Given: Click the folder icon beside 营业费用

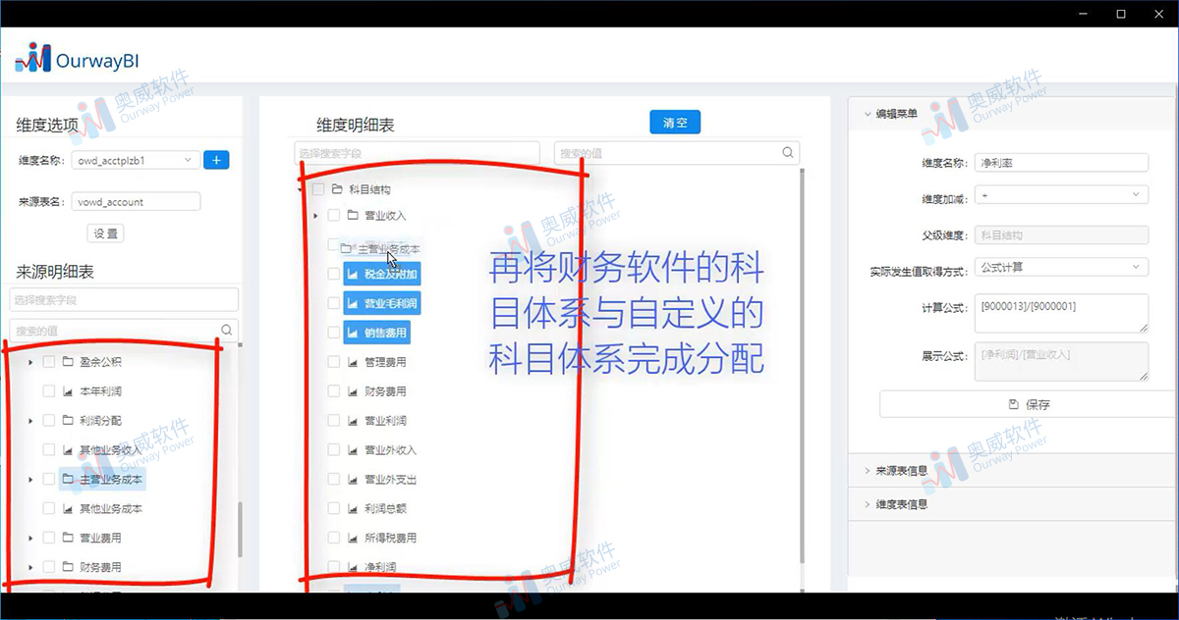Looking at the screenshot, I should click(69, 539).
